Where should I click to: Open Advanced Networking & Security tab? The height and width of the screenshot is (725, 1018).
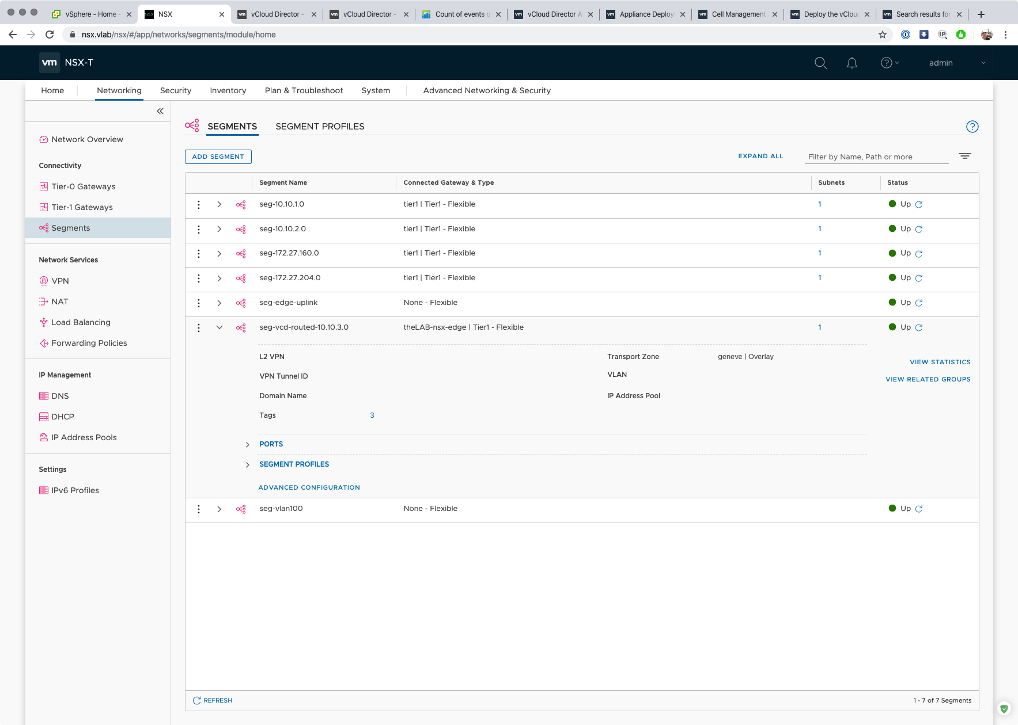tap(487, 90)
